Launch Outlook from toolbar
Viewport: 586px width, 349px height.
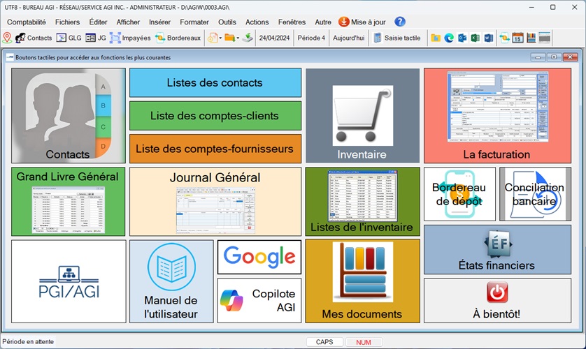pos(462,38)
